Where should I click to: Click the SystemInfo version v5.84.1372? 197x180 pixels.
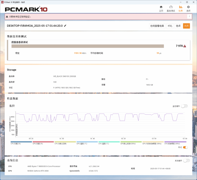93,171
